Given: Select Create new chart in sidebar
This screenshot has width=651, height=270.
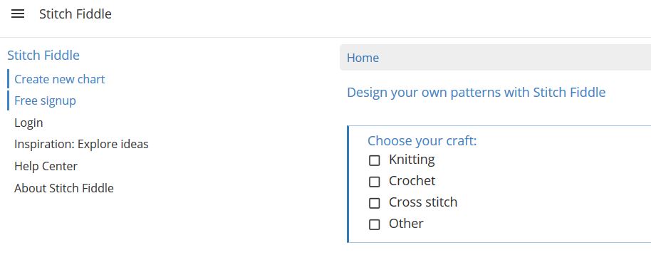Looking at the screenshot, I should (59, 79).
